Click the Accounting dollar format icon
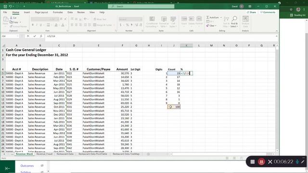Screen dimensions: 308x173 coord(121,25)
